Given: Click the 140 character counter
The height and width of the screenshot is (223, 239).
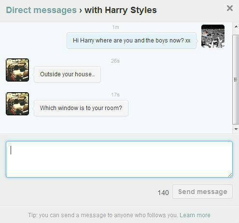Looking at the screenshot, I should (163, 193).
